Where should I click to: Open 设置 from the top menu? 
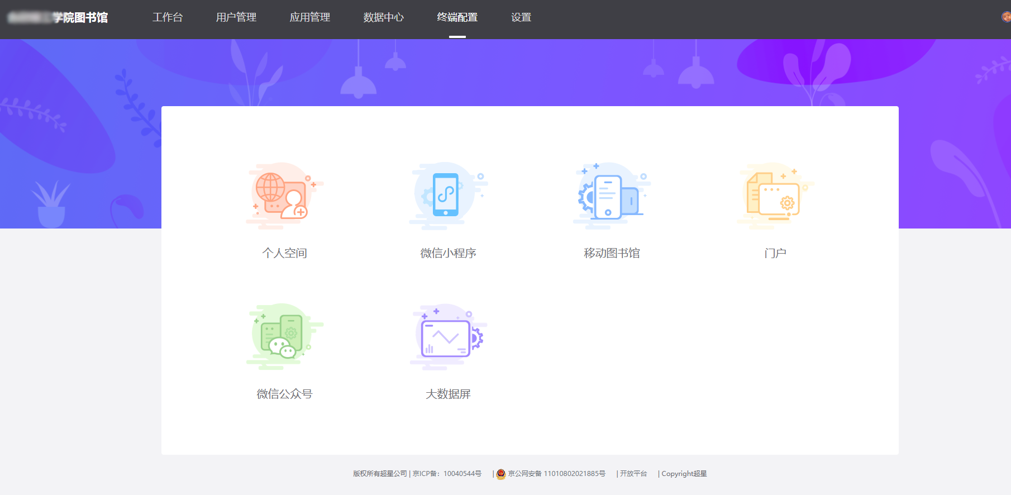521,17
